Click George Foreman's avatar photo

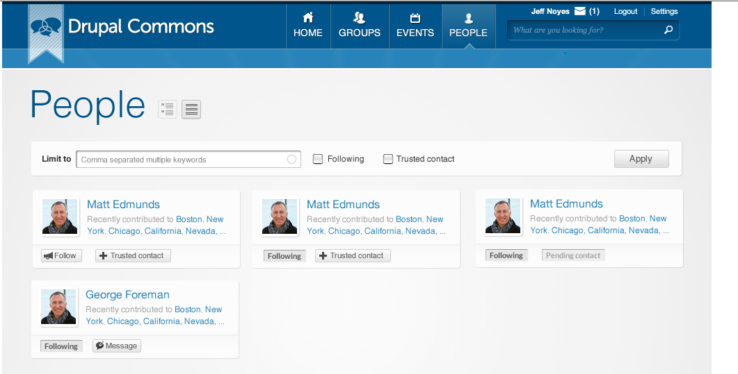pos(58,307)
